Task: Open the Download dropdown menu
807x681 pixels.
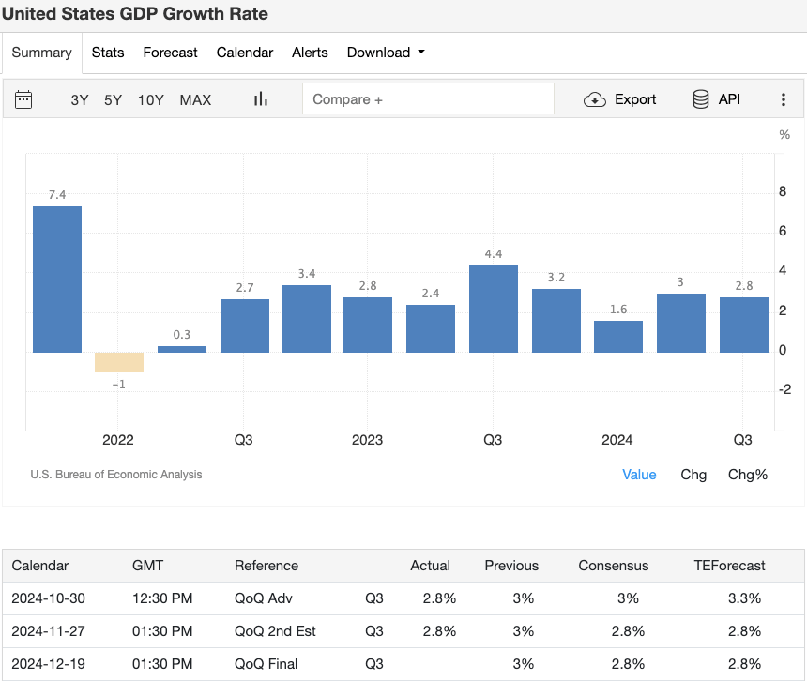Action: tap(379, 53)
